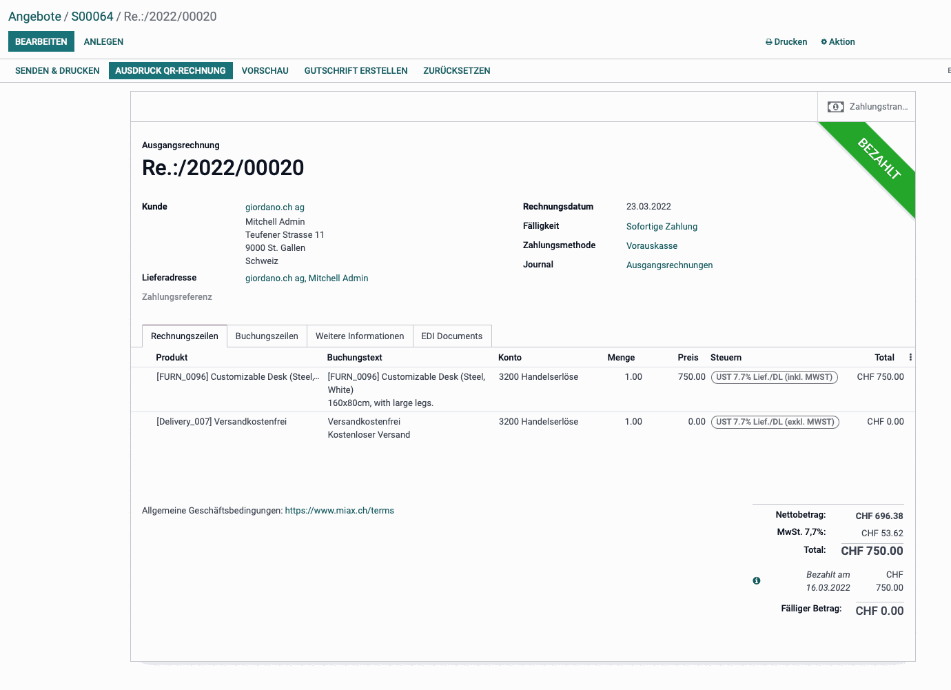Open Vorauskasse payment method link

point(652,245)
